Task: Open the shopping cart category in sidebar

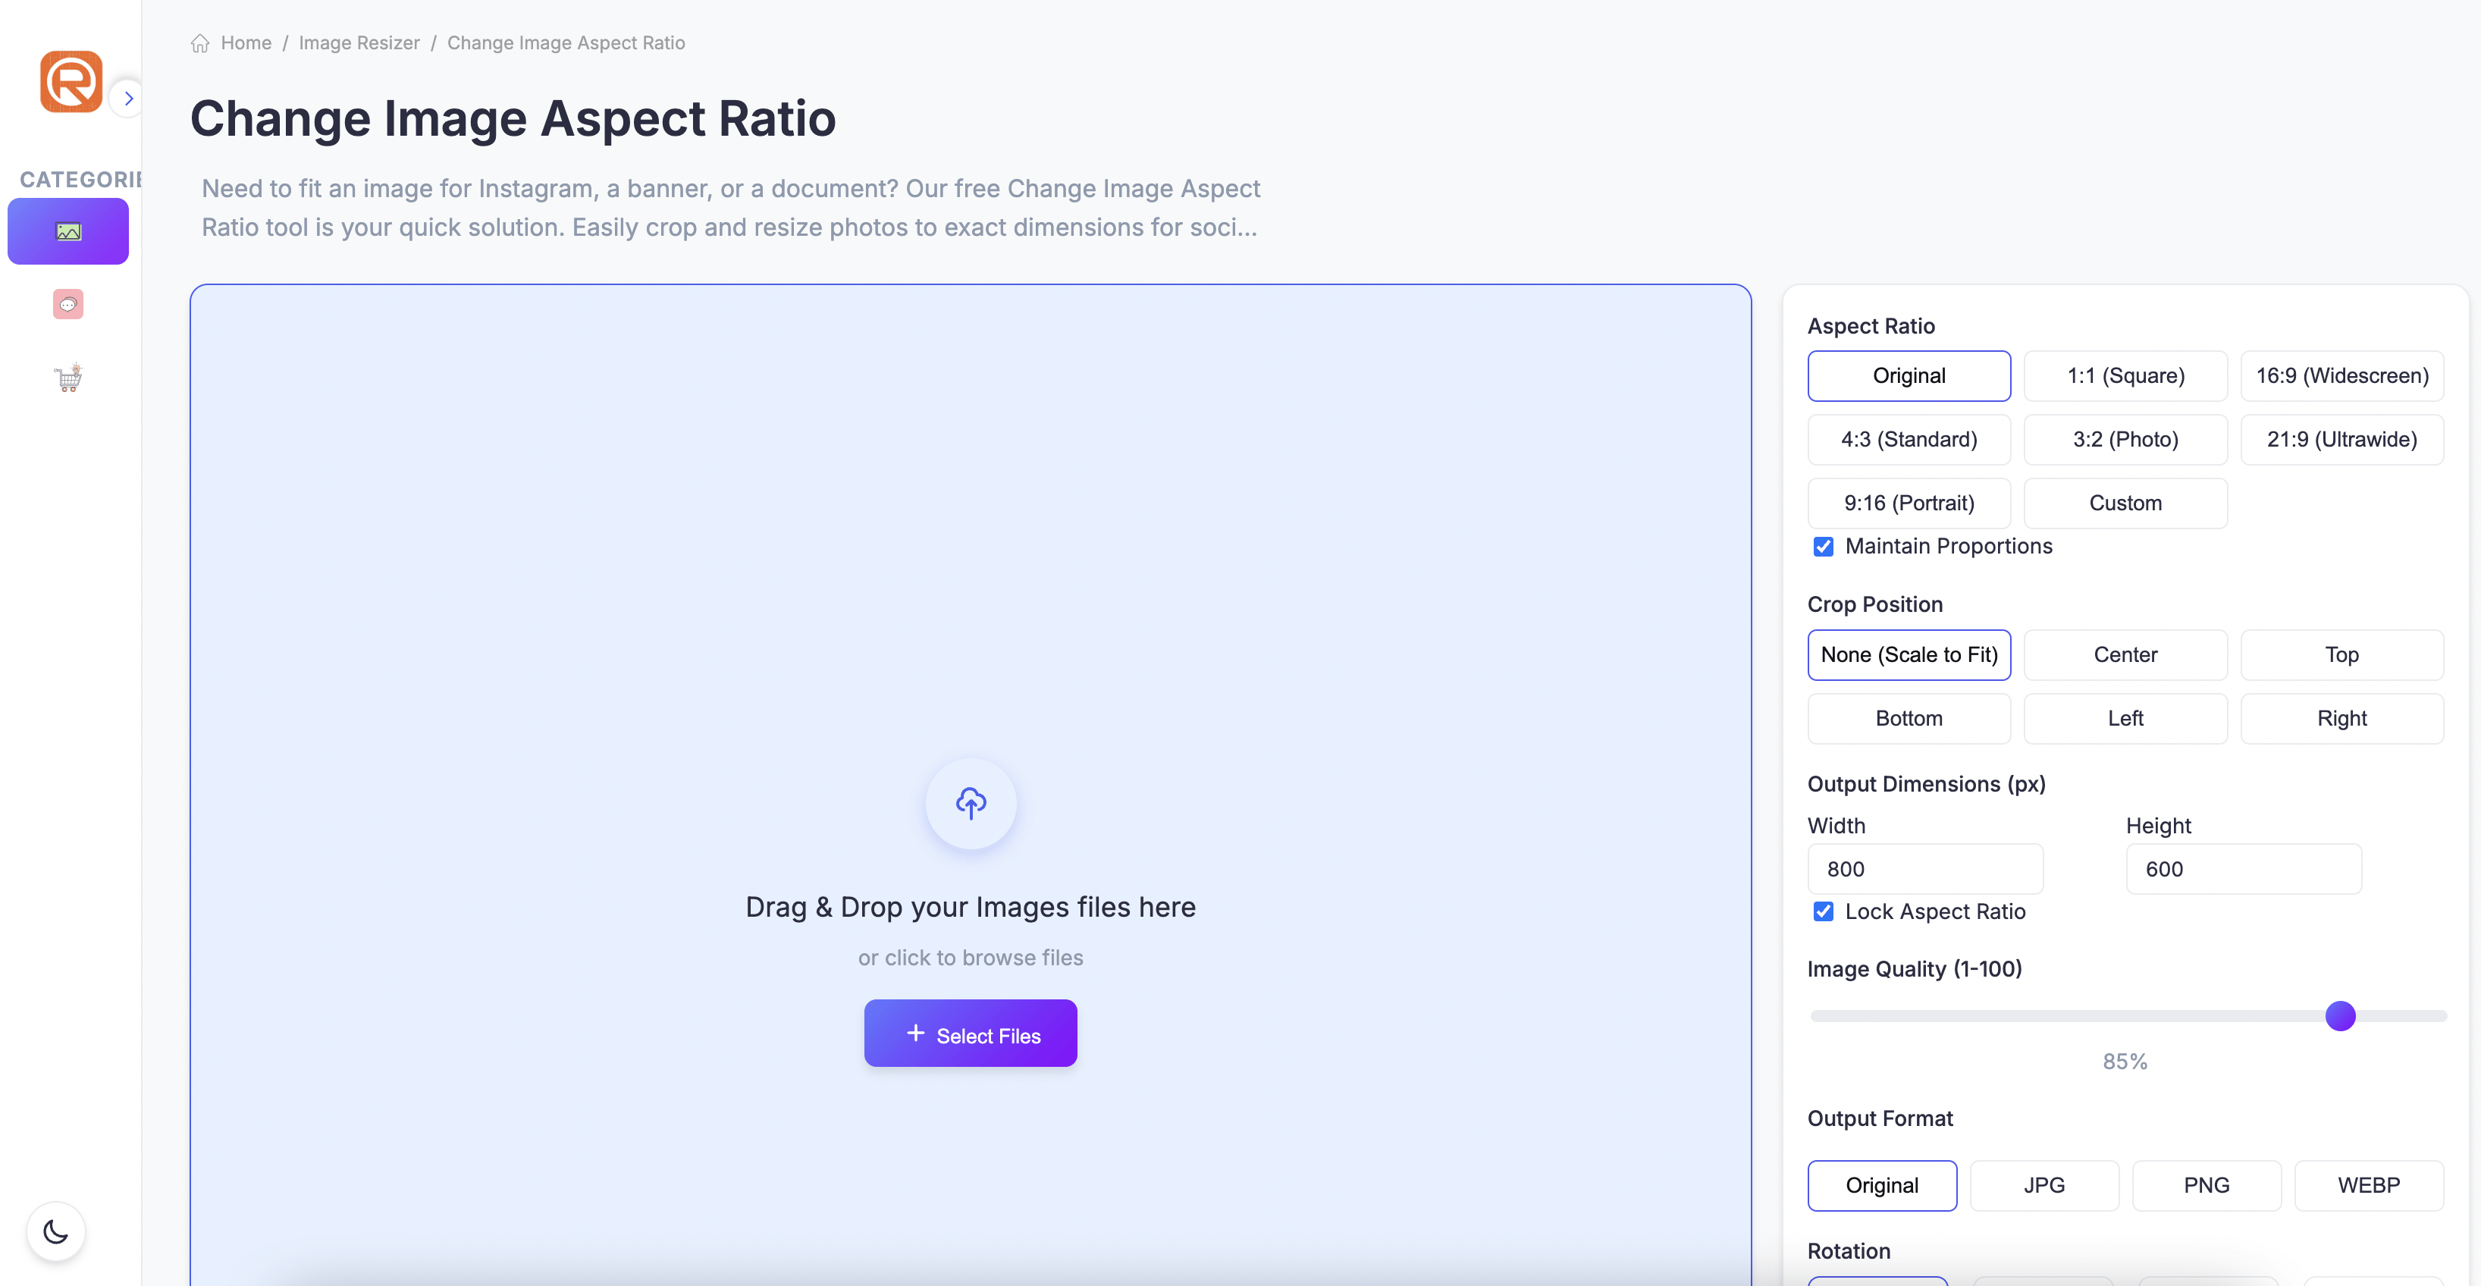Action: [67, 377]
